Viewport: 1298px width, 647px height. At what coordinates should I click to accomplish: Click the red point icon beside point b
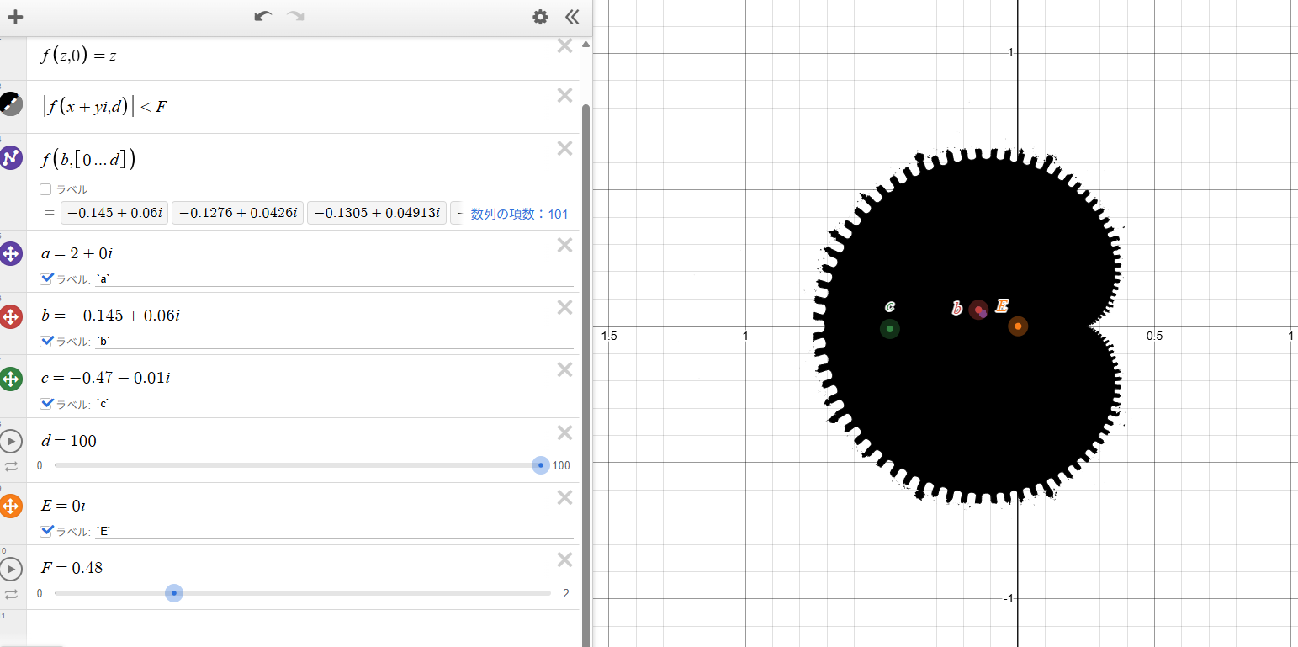11,316
